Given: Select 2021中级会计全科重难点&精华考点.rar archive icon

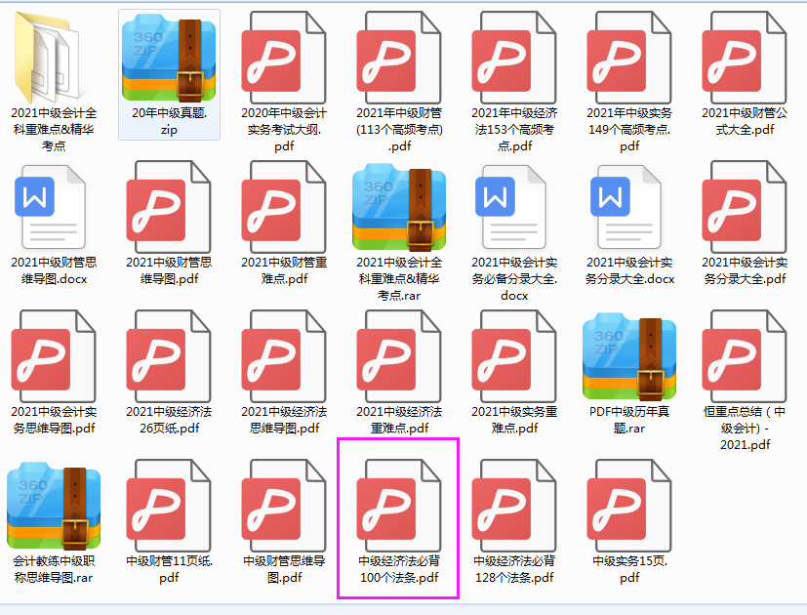Looking at the screenshot, I should pyautogui.click(x=399, y=207).
